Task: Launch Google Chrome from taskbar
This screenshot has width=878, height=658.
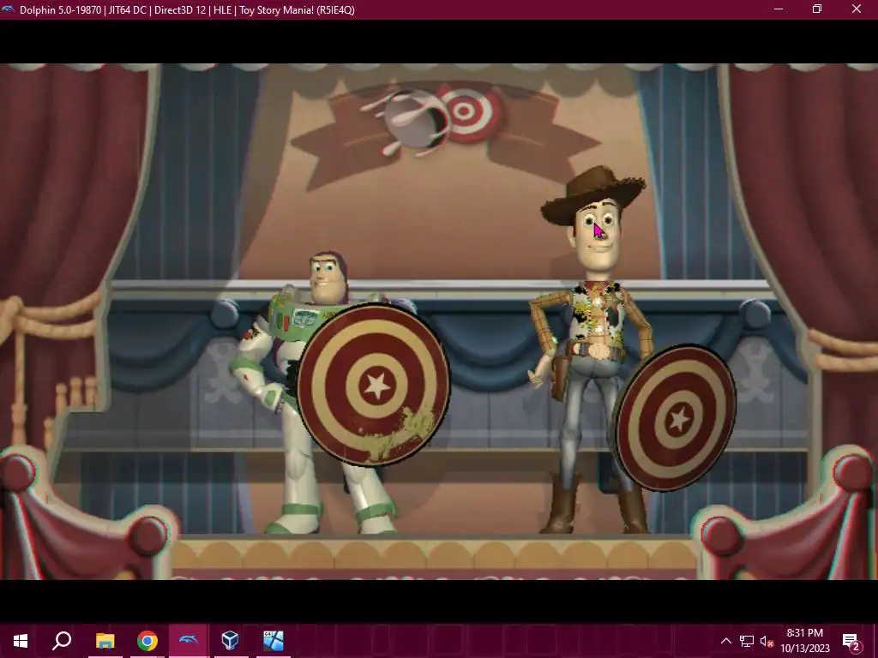Action: click(147, 641)
